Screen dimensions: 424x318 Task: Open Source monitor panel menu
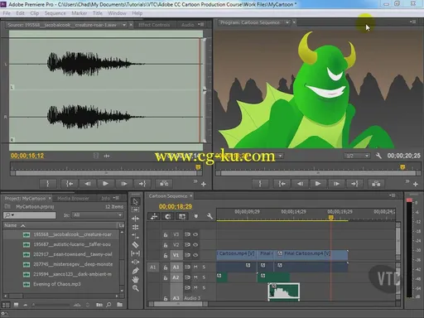click(201, 25)
